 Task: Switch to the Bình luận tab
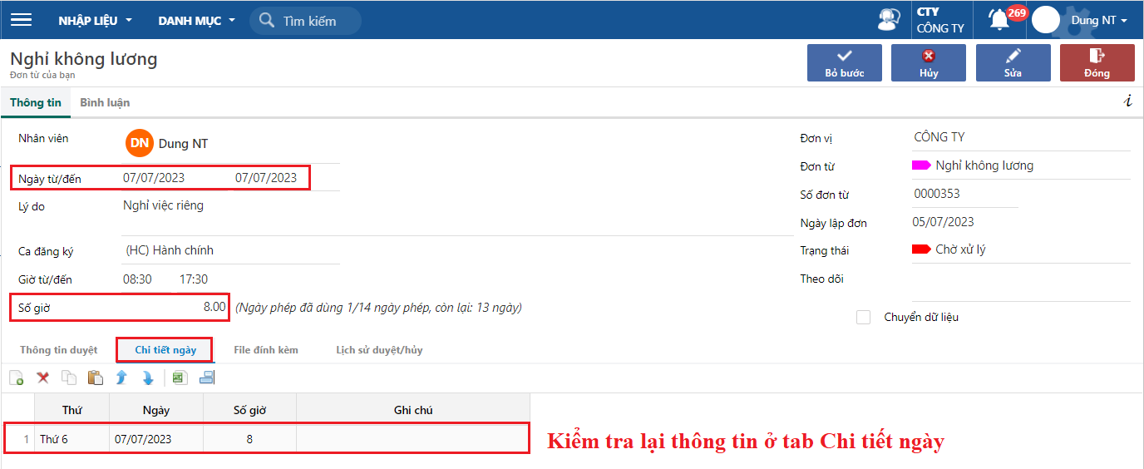105,102
